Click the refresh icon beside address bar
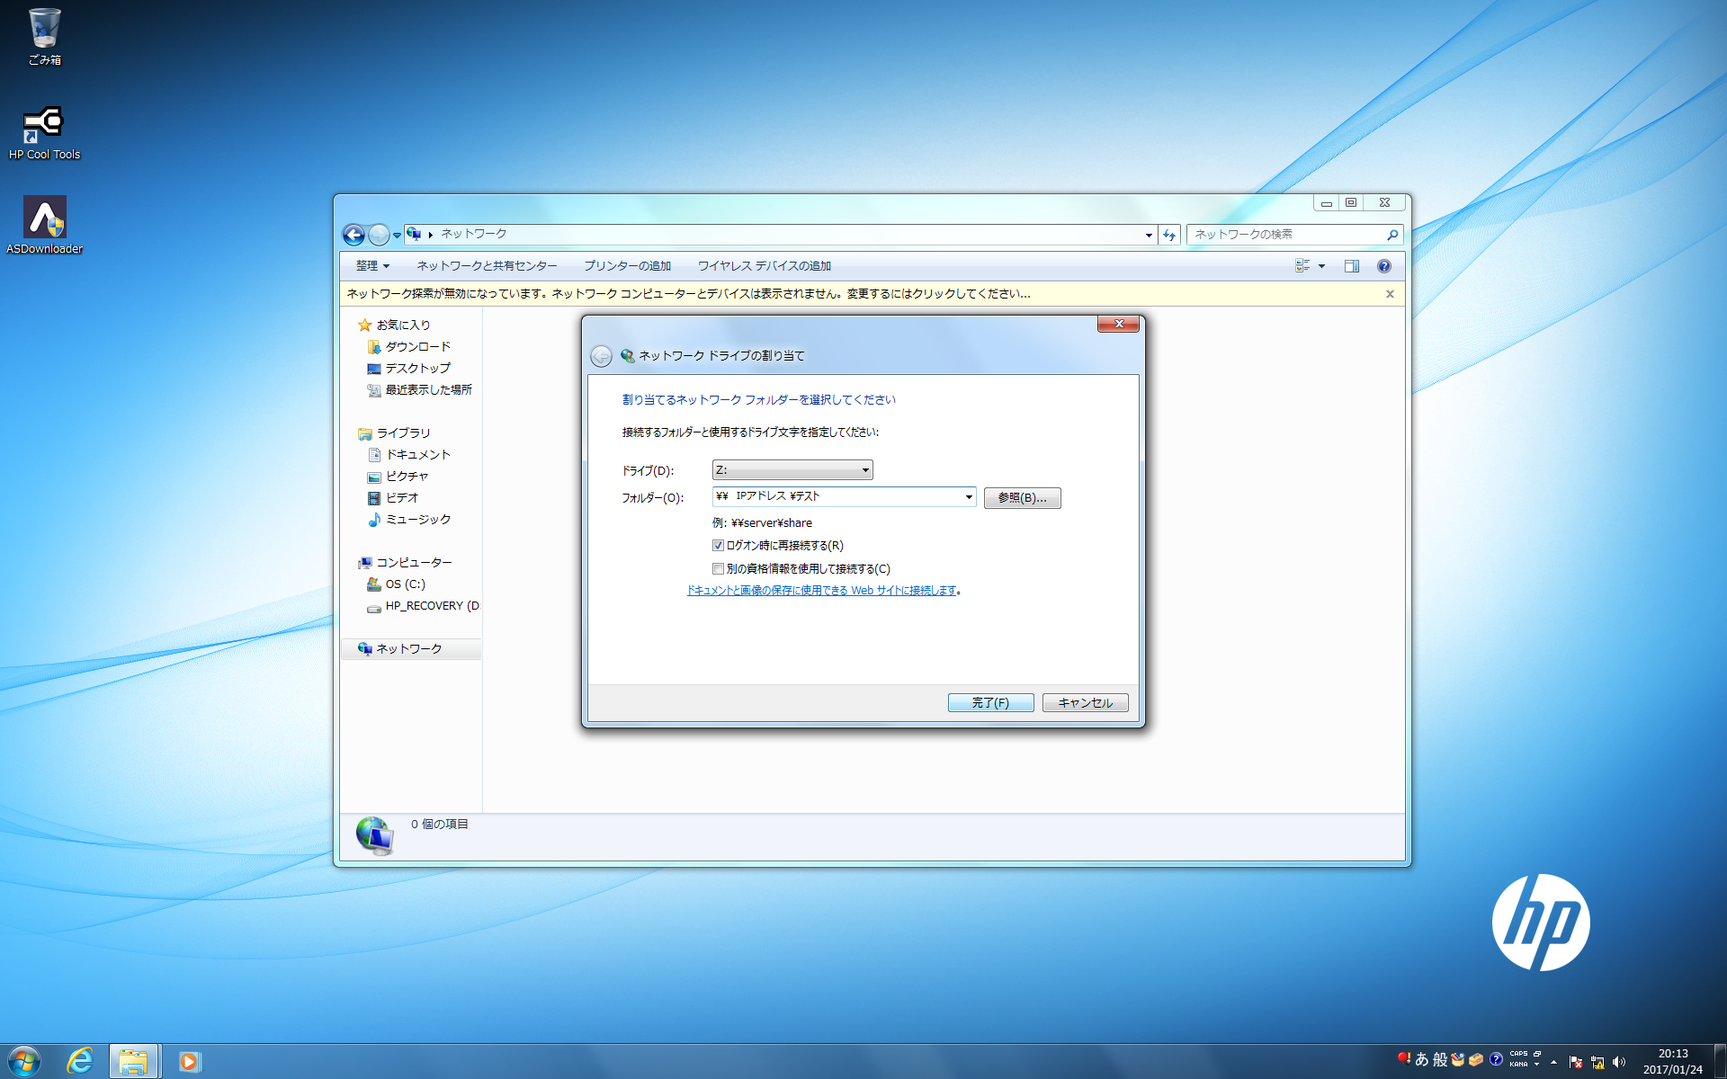1727x1079 pixels. pos(1168,235)
